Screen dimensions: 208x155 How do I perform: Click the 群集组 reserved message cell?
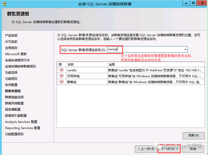[156, 82]
